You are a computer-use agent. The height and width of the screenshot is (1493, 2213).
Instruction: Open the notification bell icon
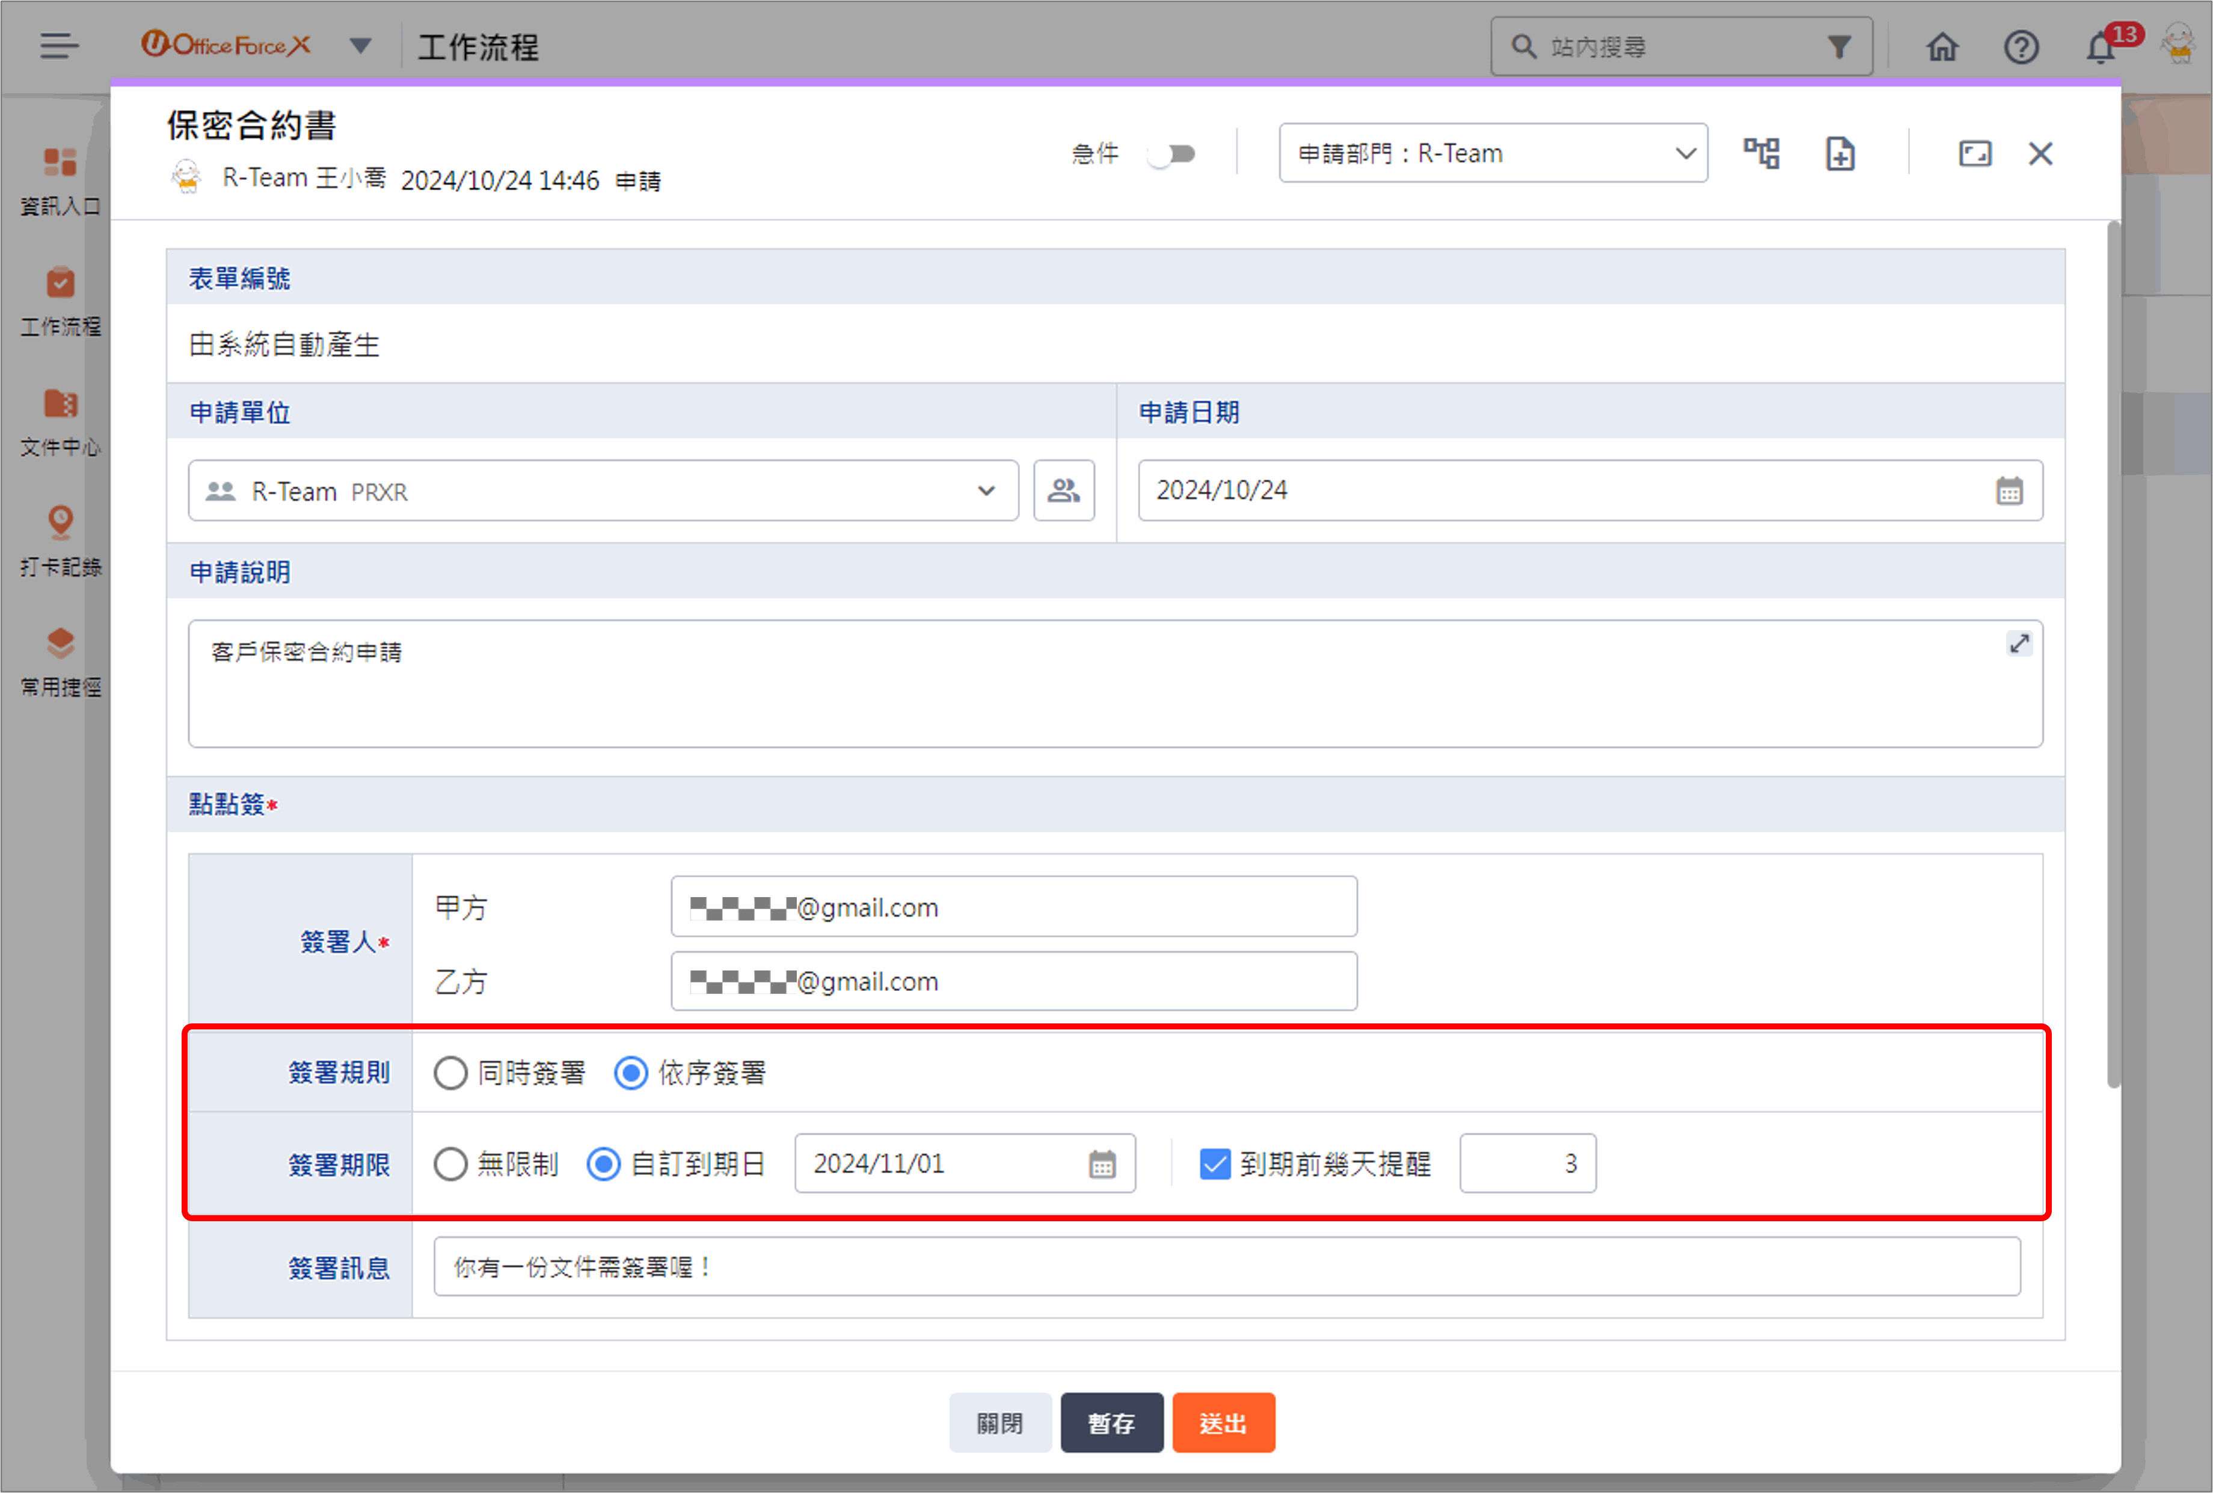tap(2100, 47)
